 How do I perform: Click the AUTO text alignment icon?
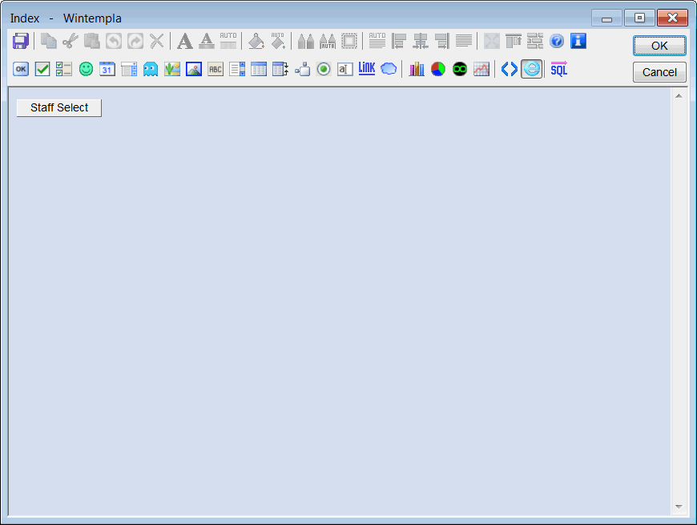[x=377, y=42]
